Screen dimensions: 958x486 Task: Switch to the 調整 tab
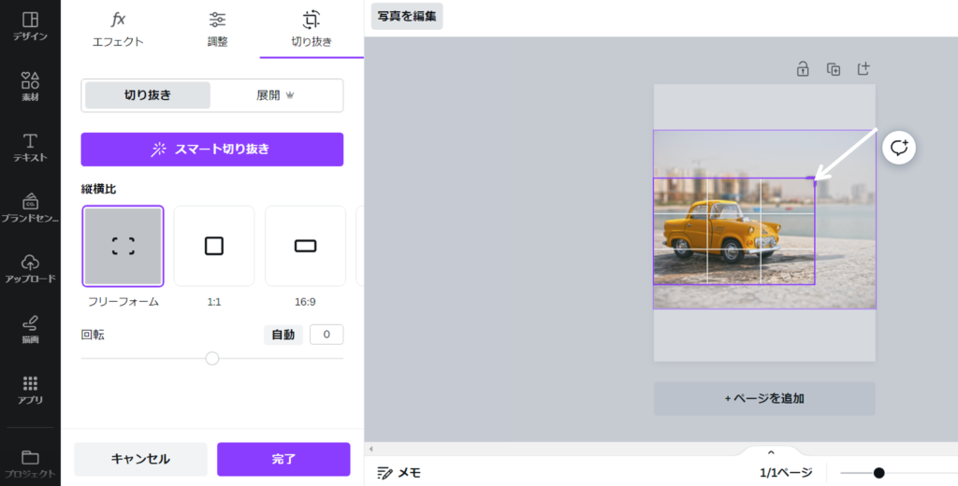pos(217,29)
